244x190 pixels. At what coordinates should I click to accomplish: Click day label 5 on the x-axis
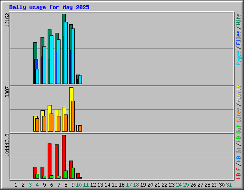(44, 185)
